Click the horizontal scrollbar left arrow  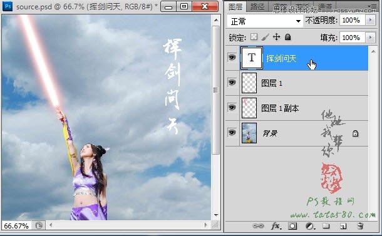click(x=51, y=225)
